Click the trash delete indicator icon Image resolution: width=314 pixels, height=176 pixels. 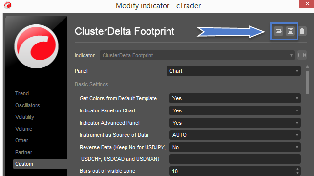click(302, 31)
